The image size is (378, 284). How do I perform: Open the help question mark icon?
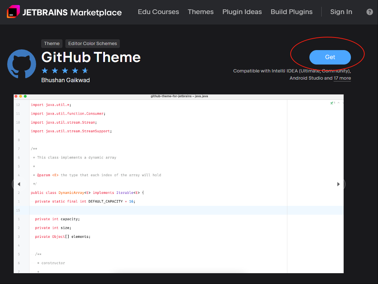tap(370, 12)
